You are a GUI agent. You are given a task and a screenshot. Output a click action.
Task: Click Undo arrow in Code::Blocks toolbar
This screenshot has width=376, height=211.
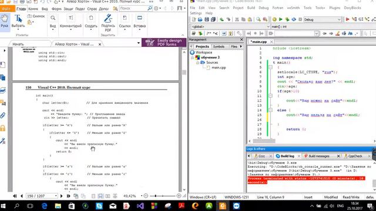click(x=221, y=19)
